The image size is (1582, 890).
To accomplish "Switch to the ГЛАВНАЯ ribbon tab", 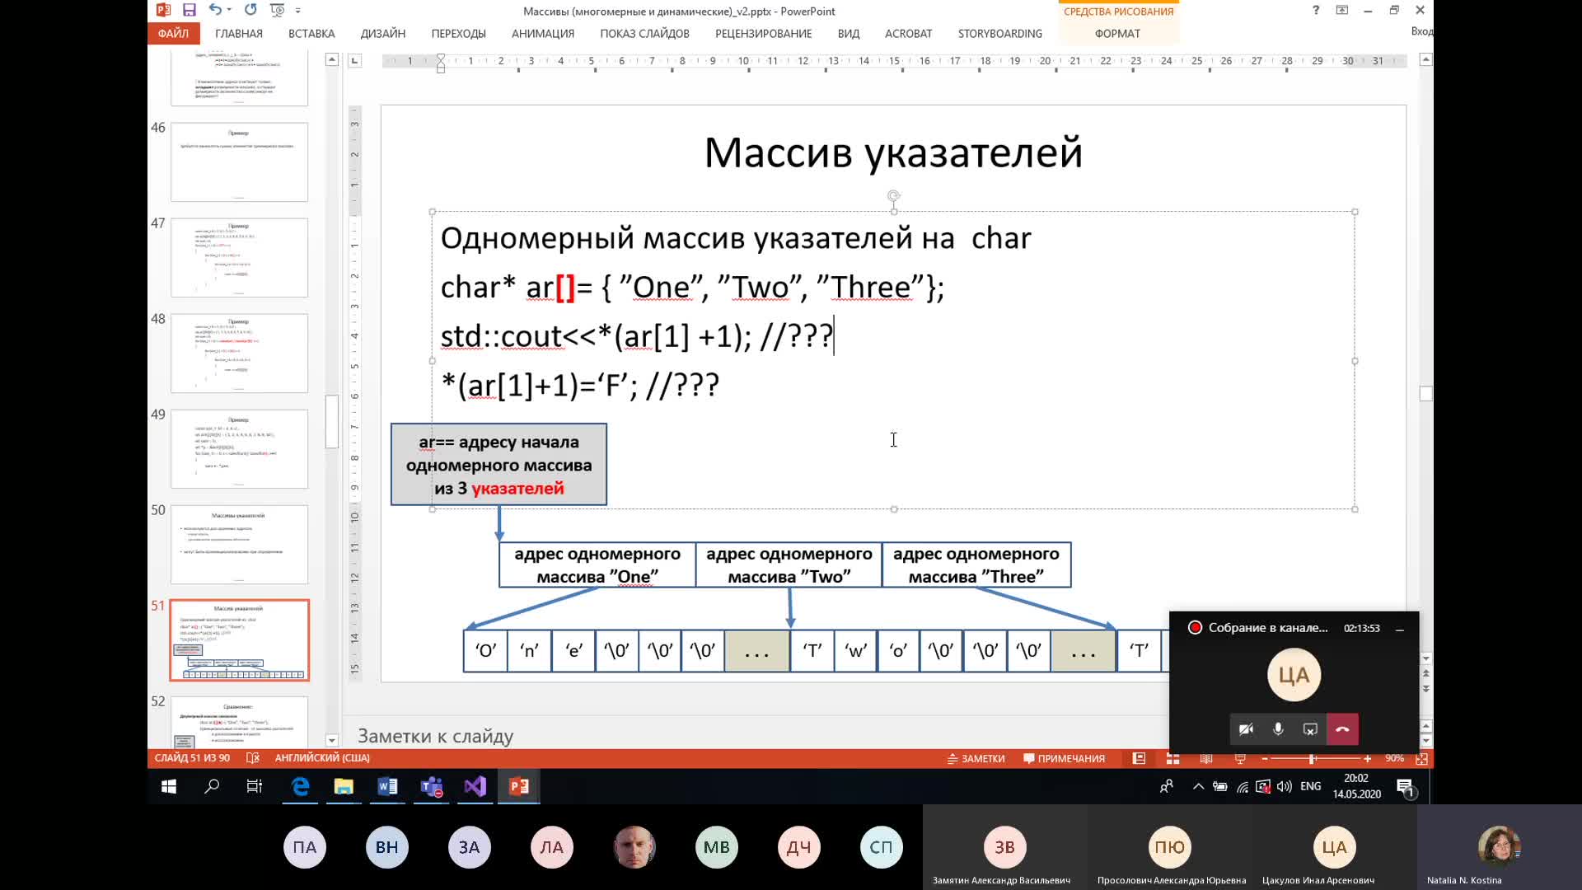I will [x=239, y=33].
